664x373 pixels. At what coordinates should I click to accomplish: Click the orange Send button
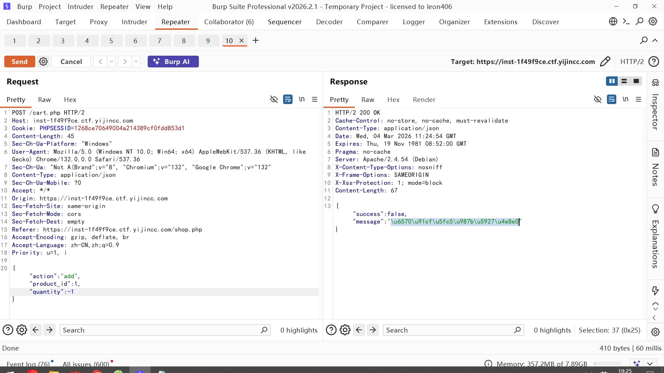click(x=19, y=62)
